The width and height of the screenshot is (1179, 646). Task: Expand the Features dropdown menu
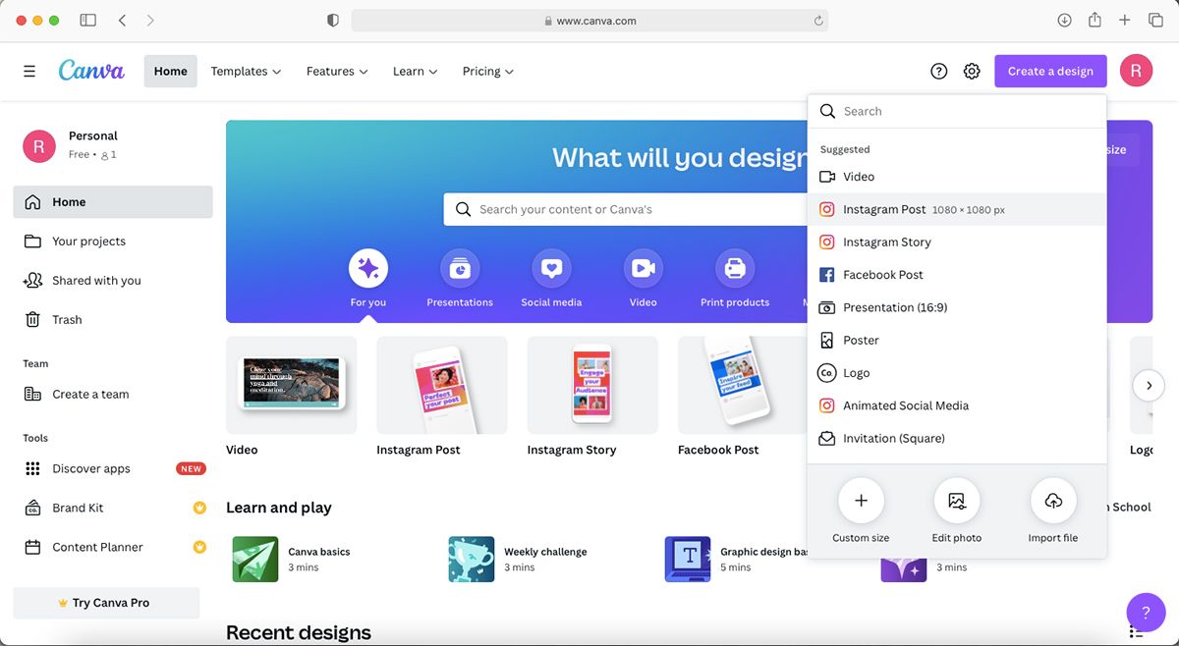pyautogui.click(x=337, y=71)
